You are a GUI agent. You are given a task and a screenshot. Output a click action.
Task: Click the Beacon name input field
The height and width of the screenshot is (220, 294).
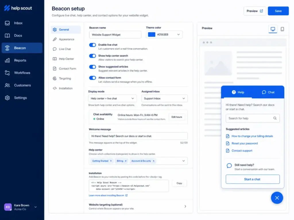(115, 35)
